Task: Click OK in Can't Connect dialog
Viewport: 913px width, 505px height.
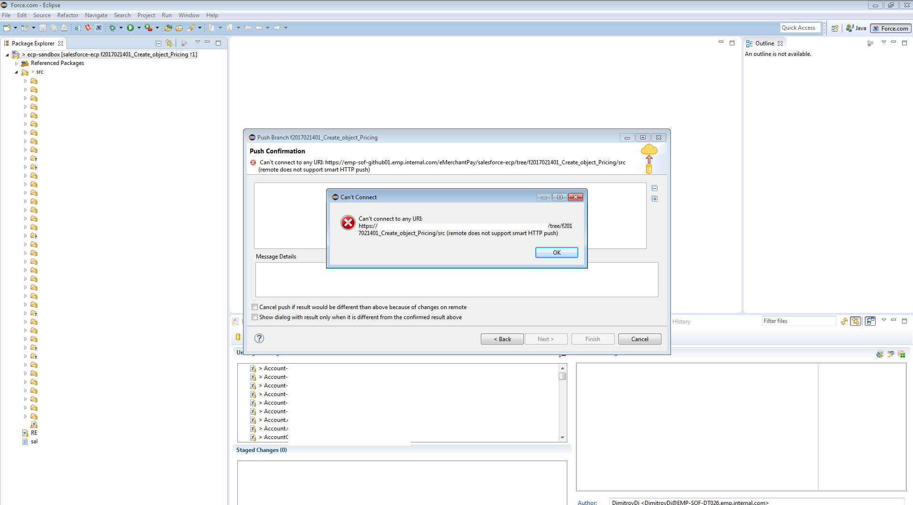Action: (x=556, y=253)
